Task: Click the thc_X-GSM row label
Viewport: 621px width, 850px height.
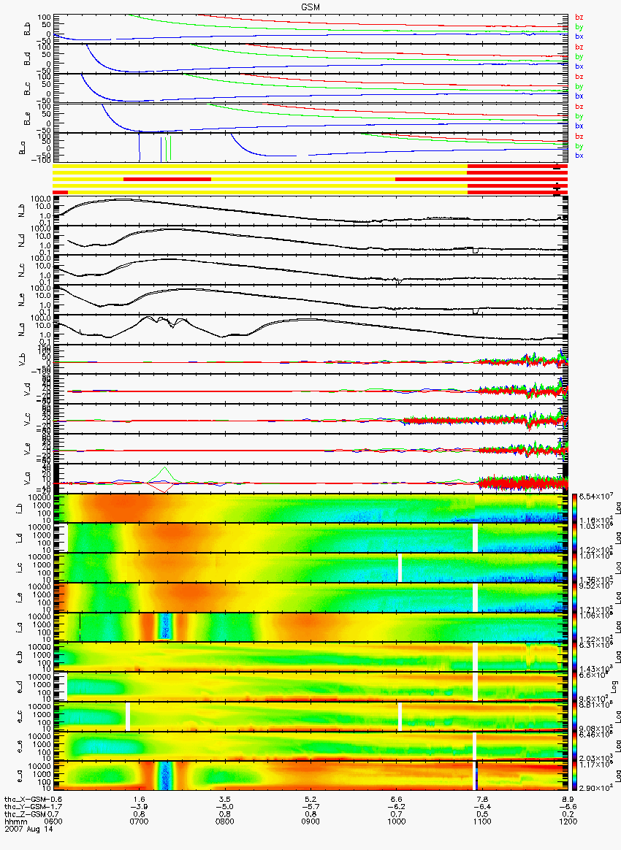Action: click(26, 799)
